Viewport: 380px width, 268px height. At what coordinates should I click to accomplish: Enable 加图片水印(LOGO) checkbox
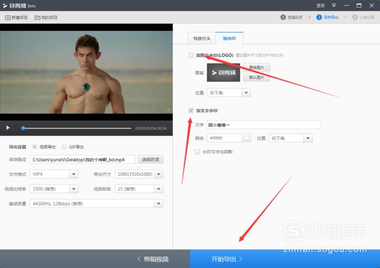(191, 55)
